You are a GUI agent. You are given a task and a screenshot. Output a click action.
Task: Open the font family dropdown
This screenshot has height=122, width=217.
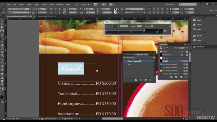30,9
